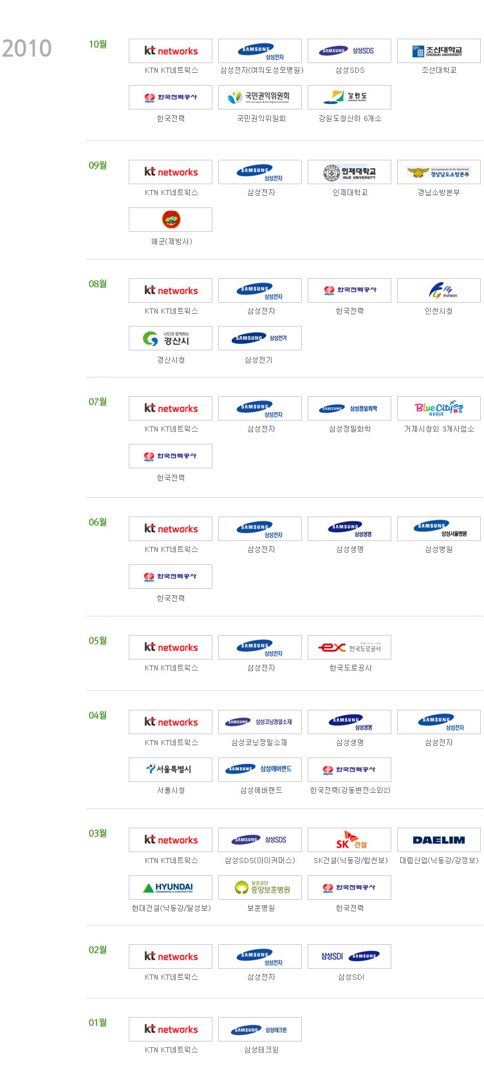Click the 2010 year heading
Viewport: 484px width, 1084px height.
pos(27,48)
